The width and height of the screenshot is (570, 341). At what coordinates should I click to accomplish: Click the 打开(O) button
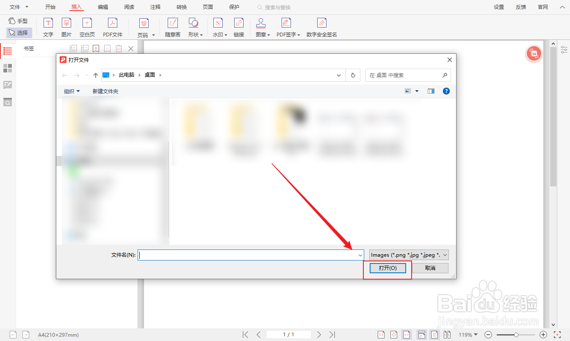388,268
